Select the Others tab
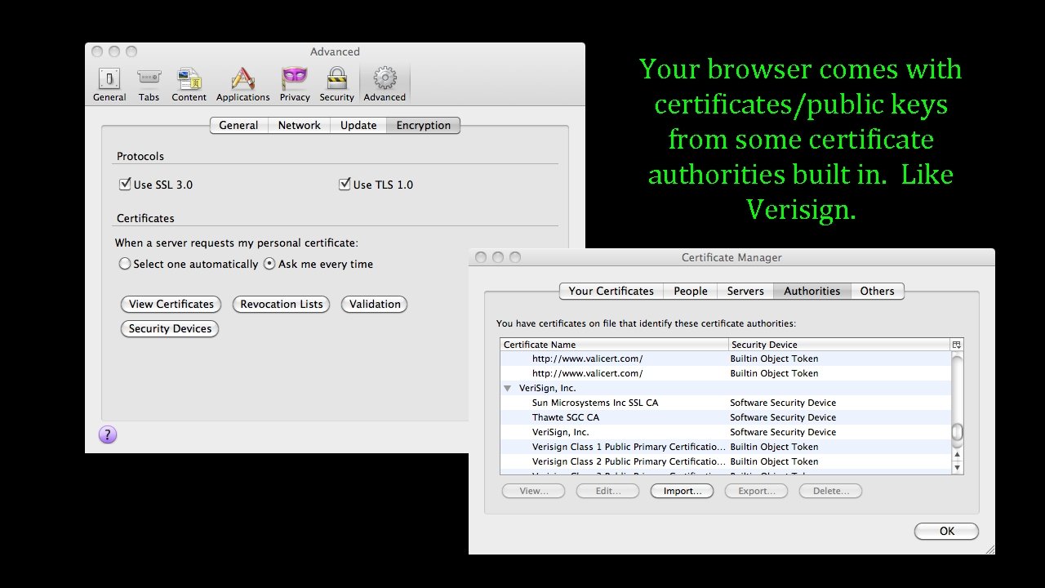This screenshot has width=1045, height=588. [x=877, y=291]
